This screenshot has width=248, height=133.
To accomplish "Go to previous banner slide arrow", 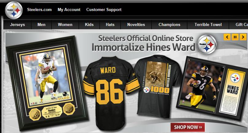I will click(x=227, y=37).
